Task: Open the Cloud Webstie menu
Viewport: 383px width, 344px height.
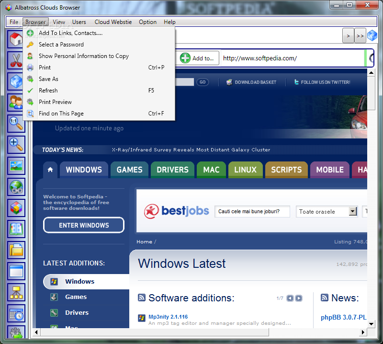Action: pos(113,22)
